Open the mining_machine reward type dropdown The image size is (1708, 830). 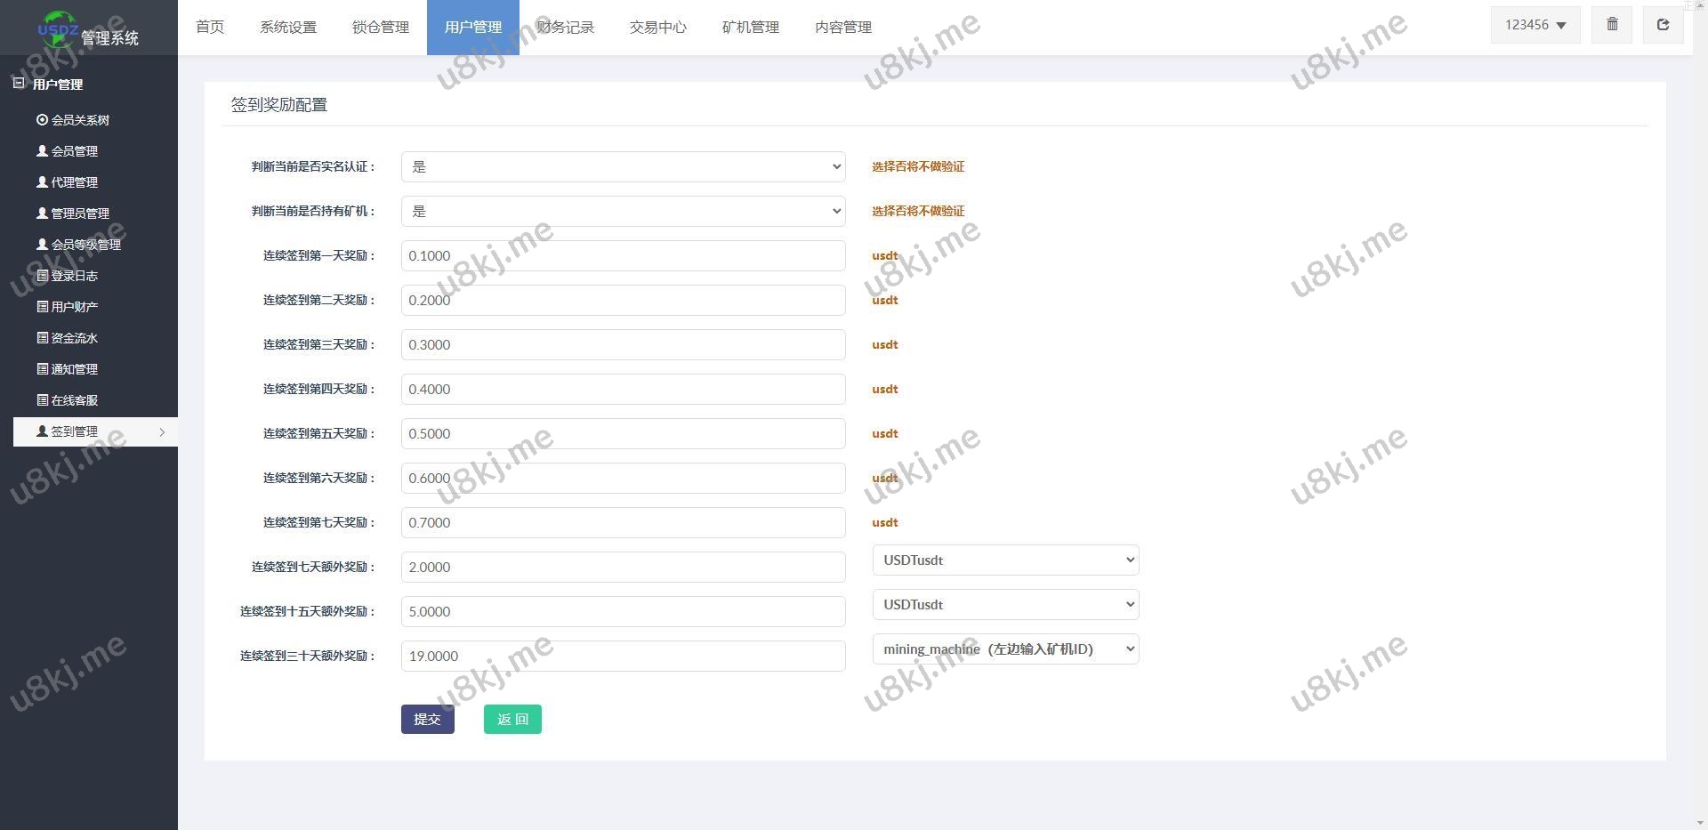pyautogui.click(x=1005, y=649)
